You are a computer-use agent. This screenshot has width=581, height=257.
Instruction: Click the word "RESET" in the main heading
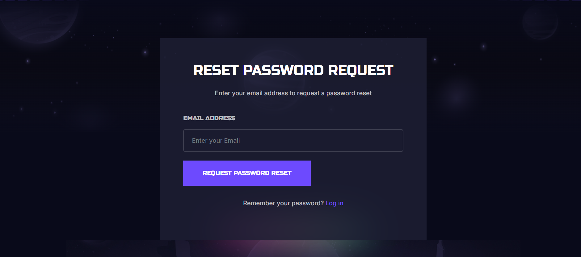pyautogui.click(x=216, y=70)
